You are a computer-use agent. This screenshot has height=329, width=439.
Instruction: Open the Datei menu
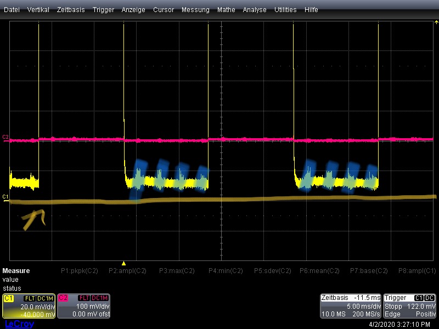(12, 10)
